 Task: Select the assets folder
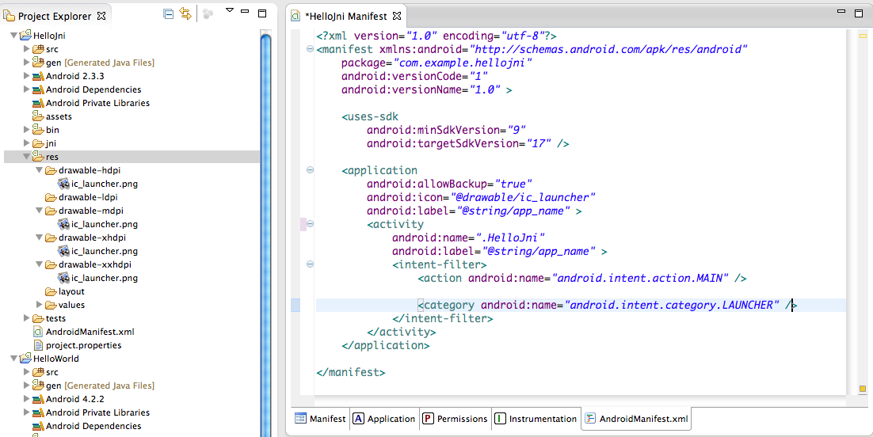59,116
